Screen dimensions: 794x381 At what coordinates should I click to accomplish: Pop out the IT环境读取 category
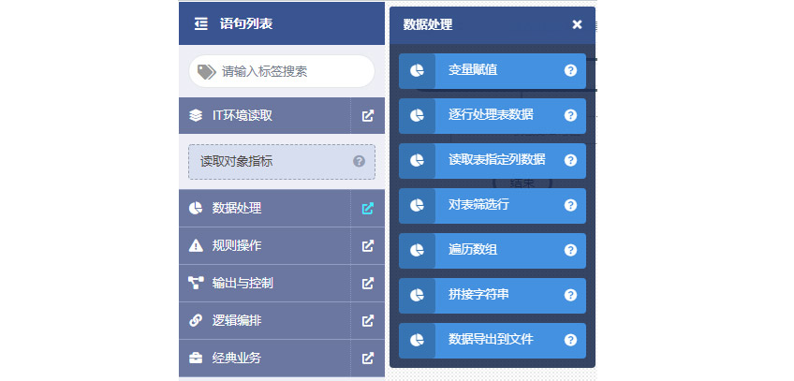[368, 116]
